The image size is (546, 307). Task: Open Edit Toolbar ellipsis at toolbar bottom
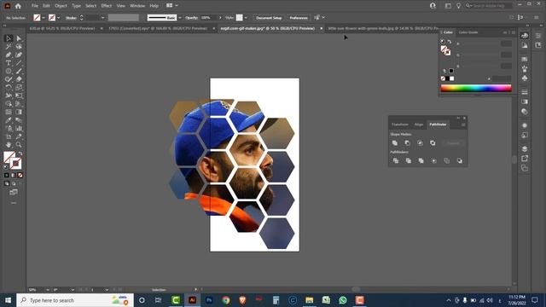(x=14, y=203)
